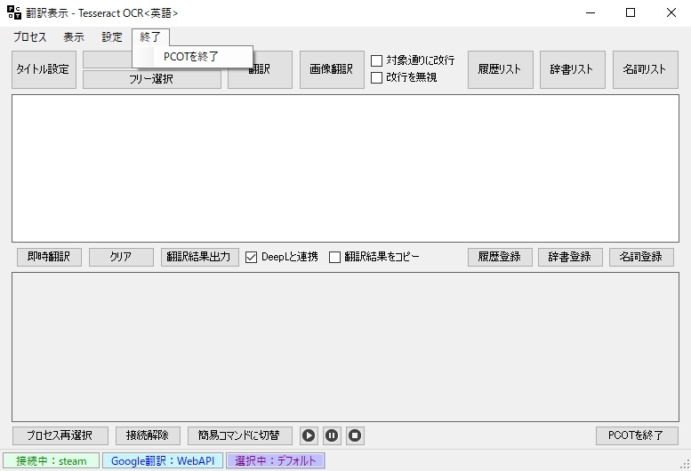Click the PCOT app icon in title bar
Viewport: 691px width, 471px height.
[14, 12]
